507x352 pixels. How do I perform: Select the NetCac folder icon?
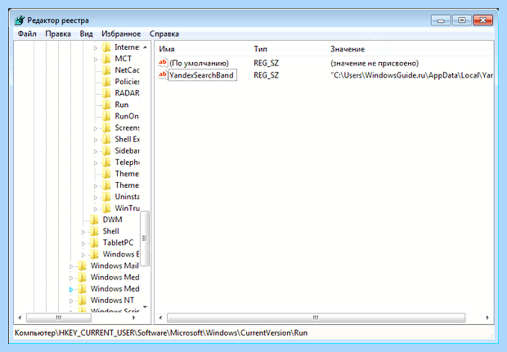[106, 70]
